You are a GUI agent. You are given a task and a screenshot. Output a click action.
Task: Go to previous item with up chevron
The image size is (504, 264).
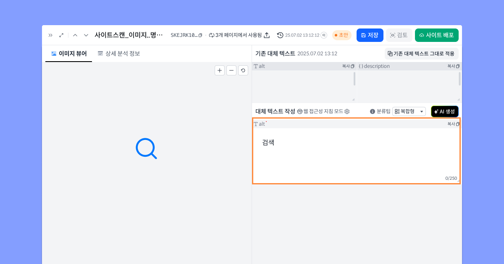click(x=75, y=35)
